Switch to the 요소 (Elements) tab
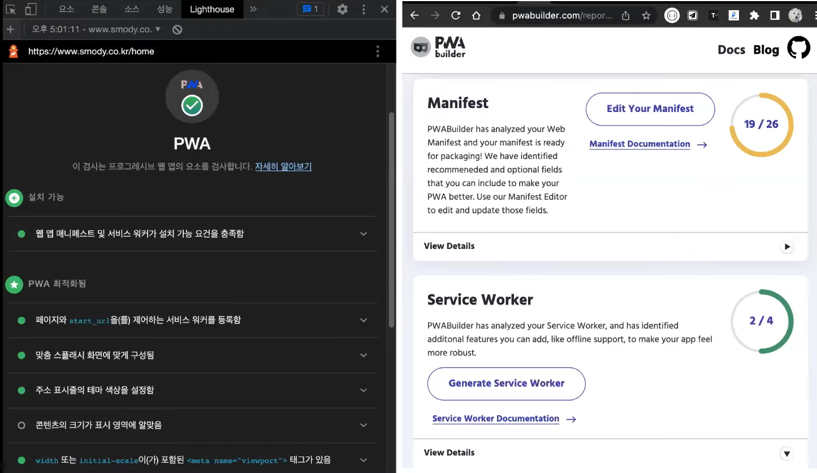Screen dimensions: 817x473 pos(67,9)
